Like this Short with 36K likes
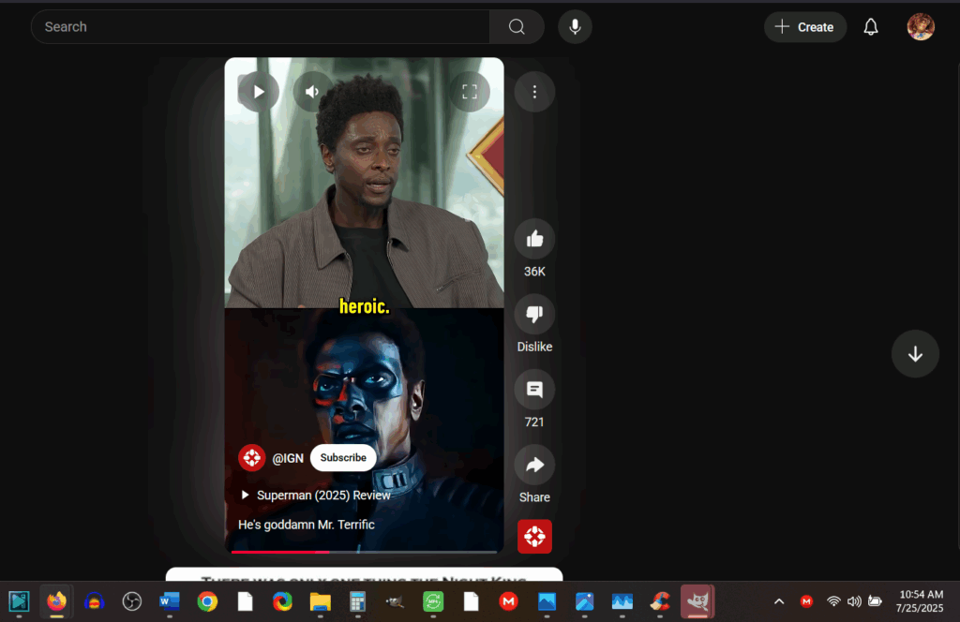The height and width of the screenshot is (622, 960). 534,239
